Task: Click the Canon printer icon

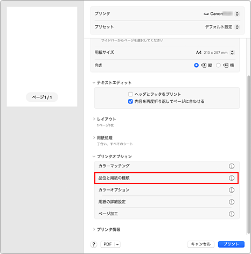Action: [206, 14]
